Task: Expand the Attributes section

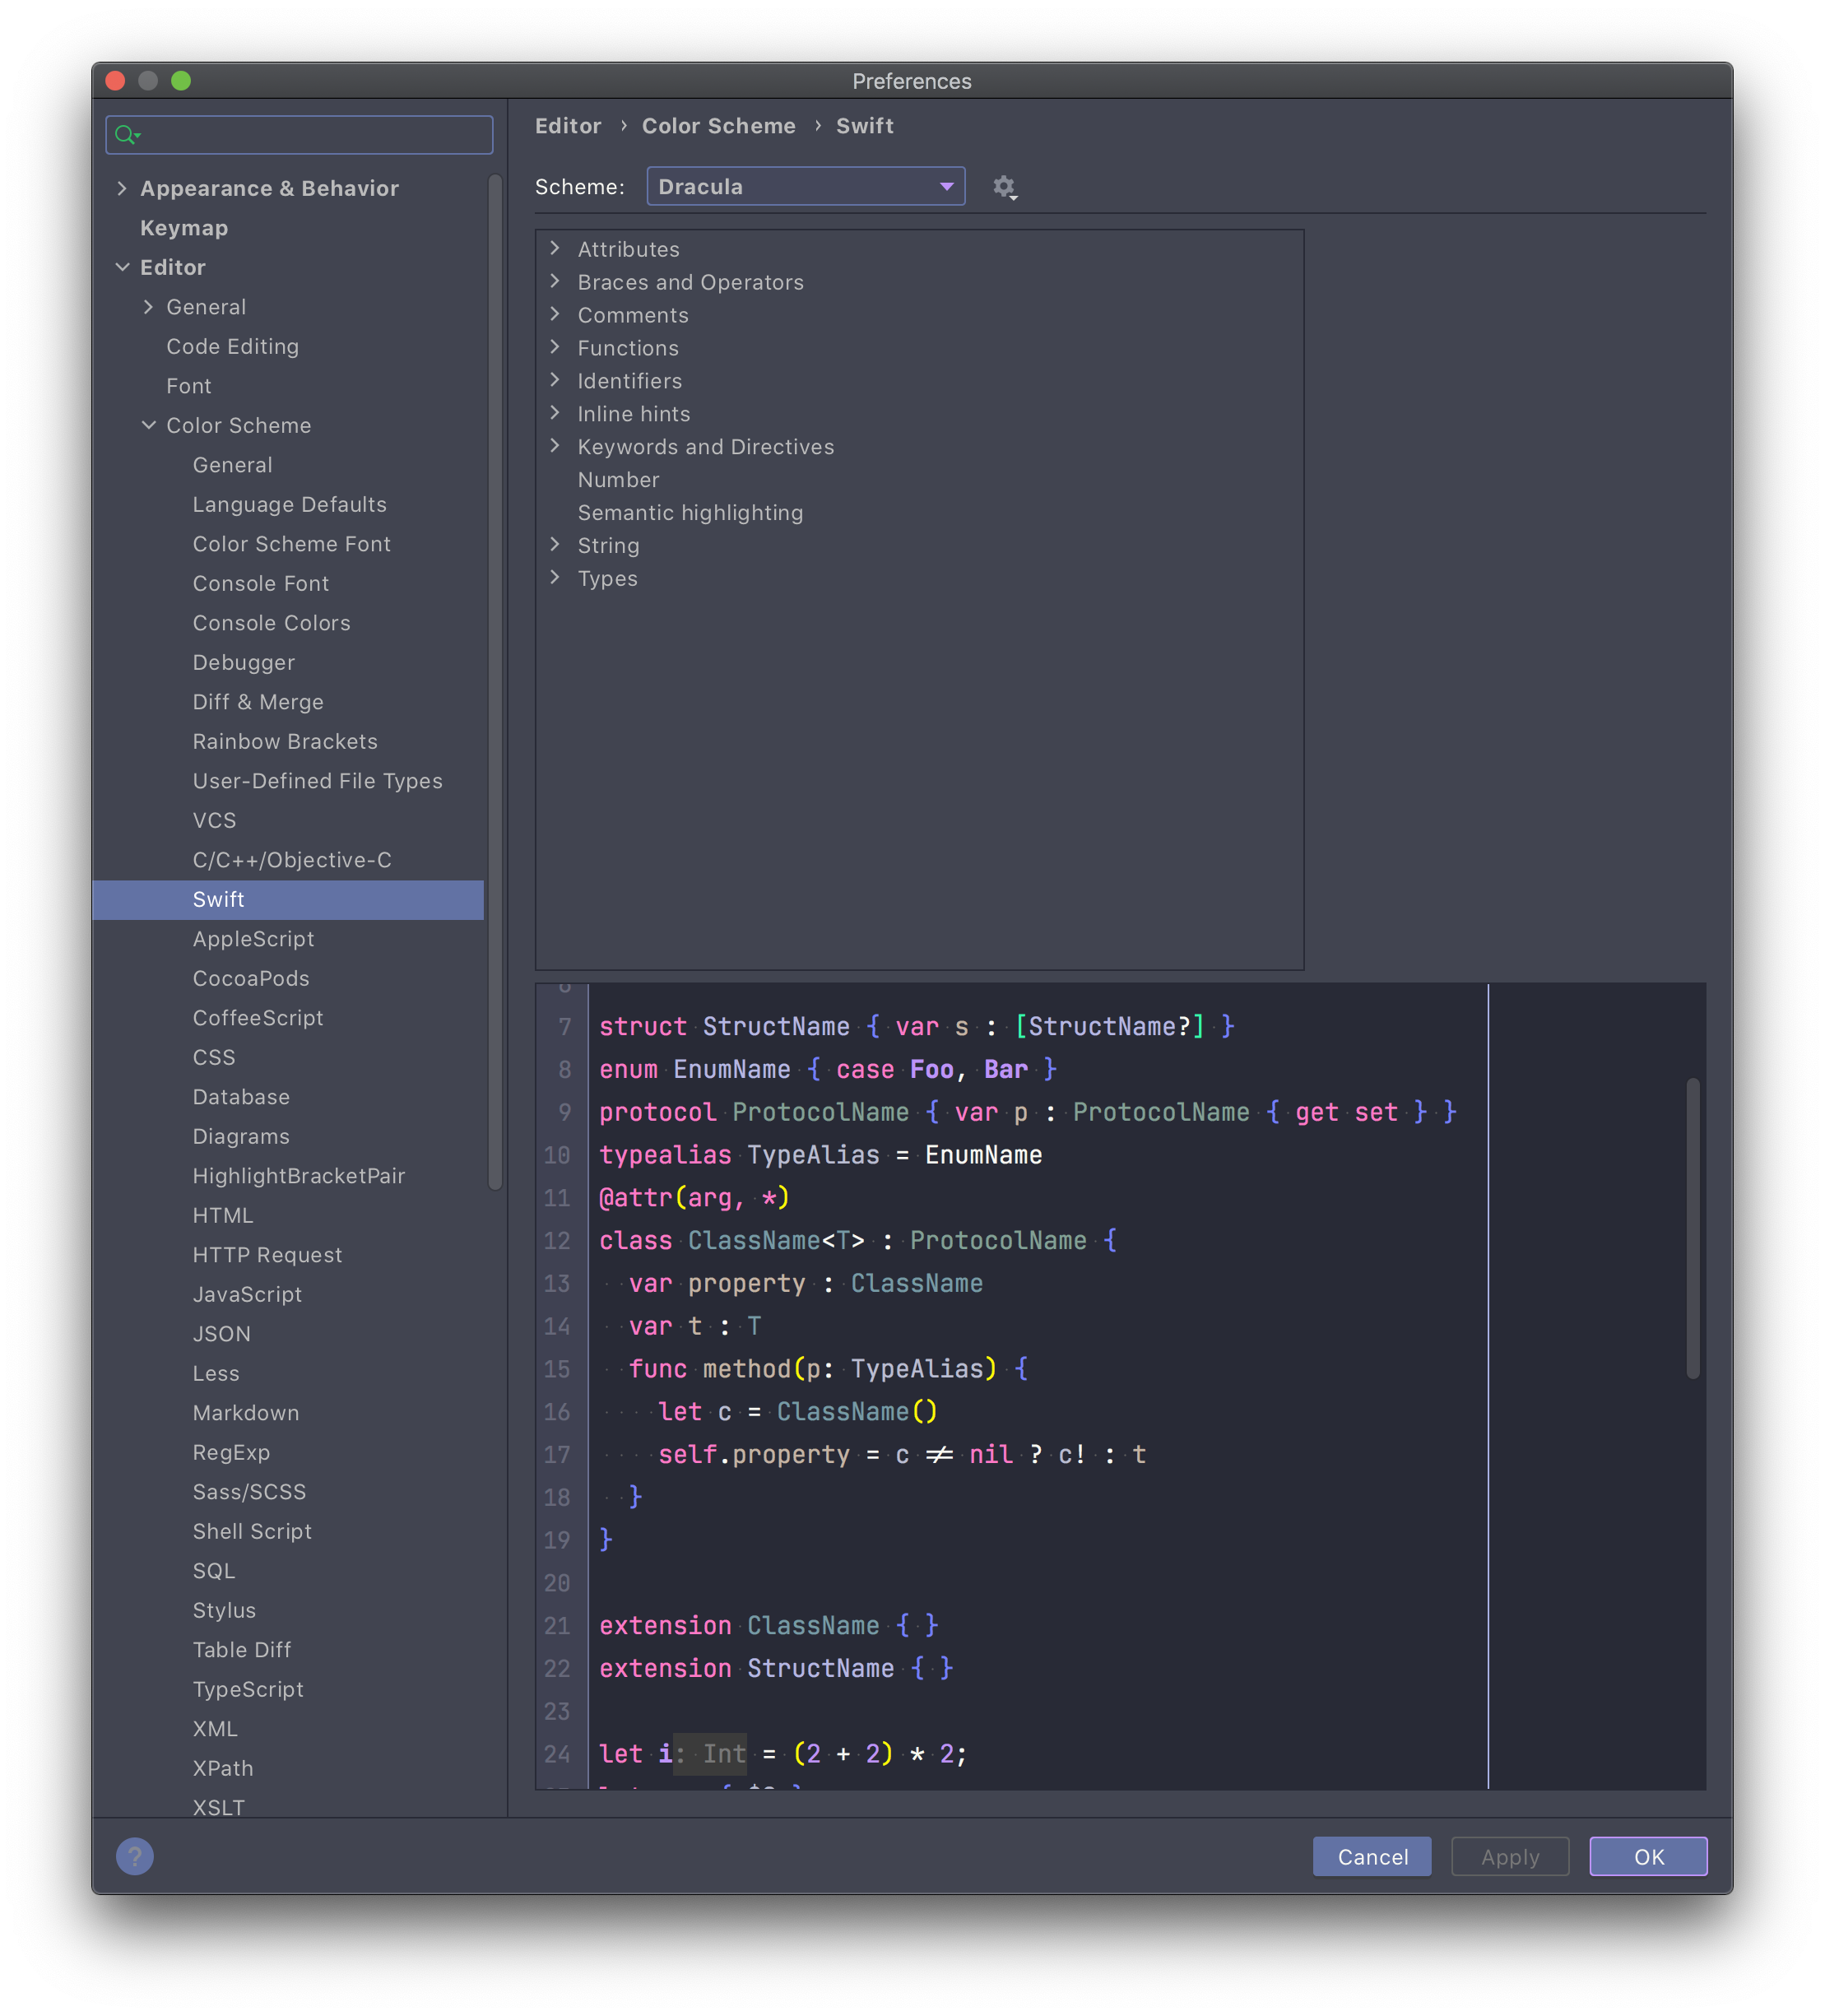Action: 556,249
